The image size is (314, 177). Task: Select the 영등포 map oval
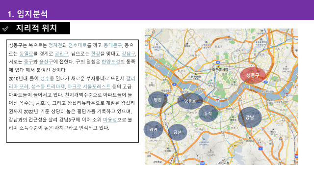190,101
